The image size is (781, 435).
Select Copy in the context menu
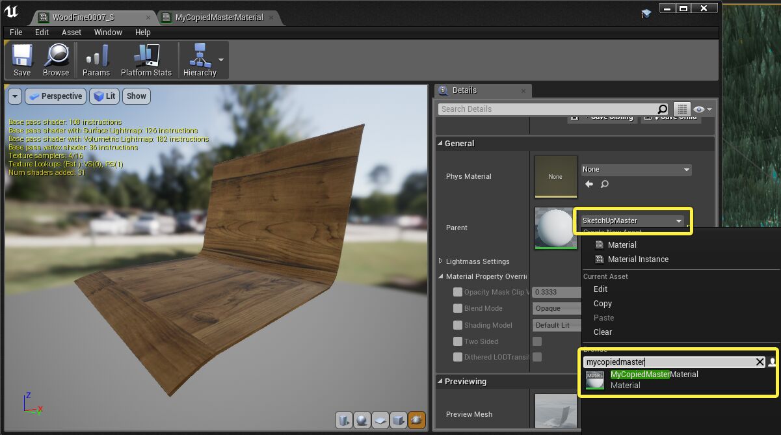[x=602, y=303]
